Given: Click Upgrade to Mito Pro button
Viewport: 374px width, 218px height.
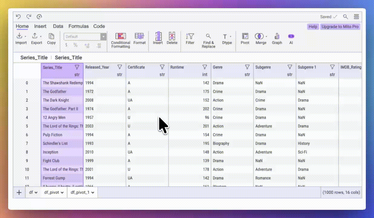Looking at the screenshot, I should [340, 27].
